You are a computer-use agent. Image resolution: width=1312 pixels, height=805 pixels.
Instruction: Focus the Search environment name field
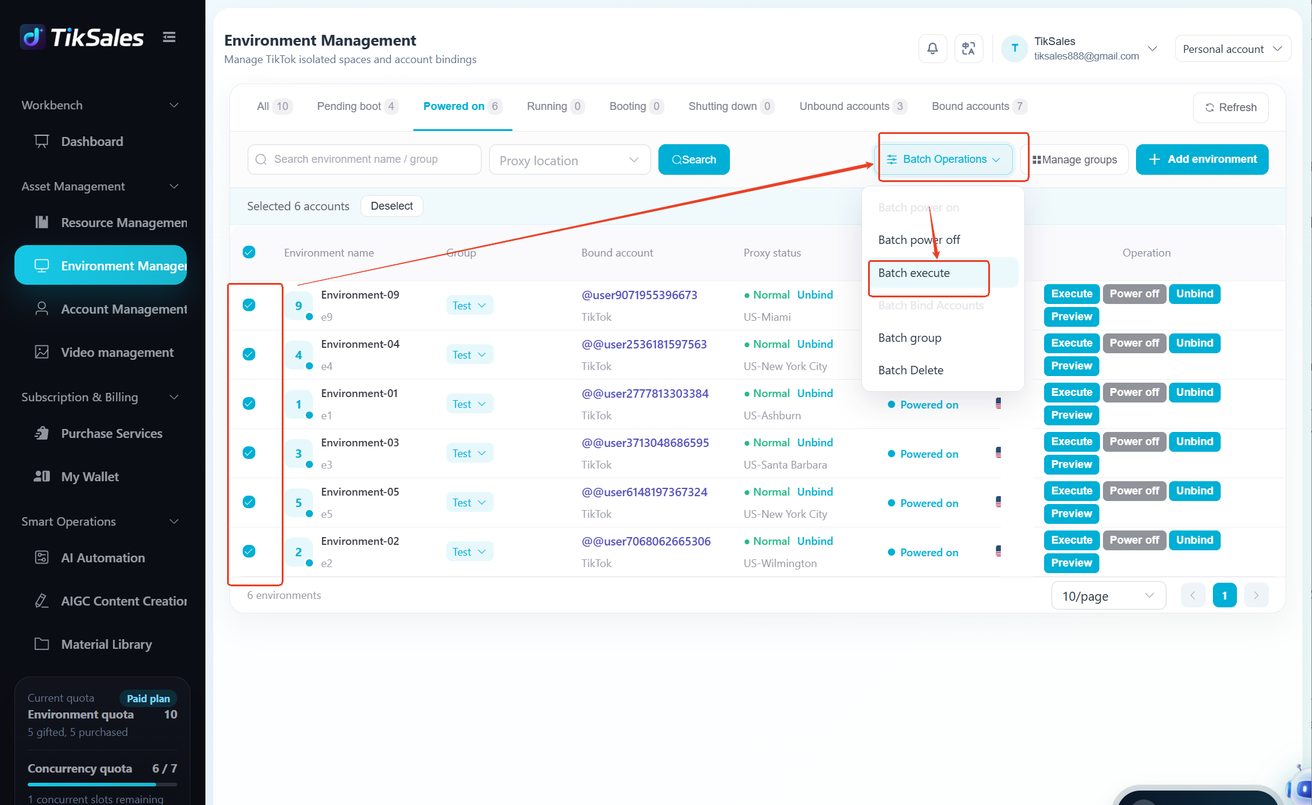(364, 159)
